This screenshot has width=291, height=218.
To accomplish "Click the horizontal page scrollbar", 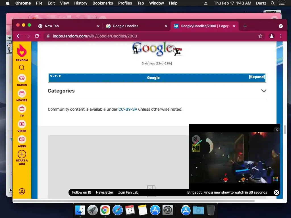I will coord(134,201).
